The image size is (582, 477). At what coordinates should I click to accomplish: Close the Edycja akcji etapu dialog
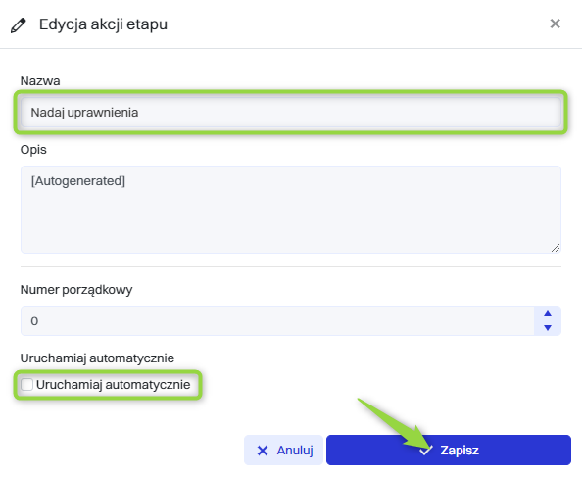[x=555, y=24]
